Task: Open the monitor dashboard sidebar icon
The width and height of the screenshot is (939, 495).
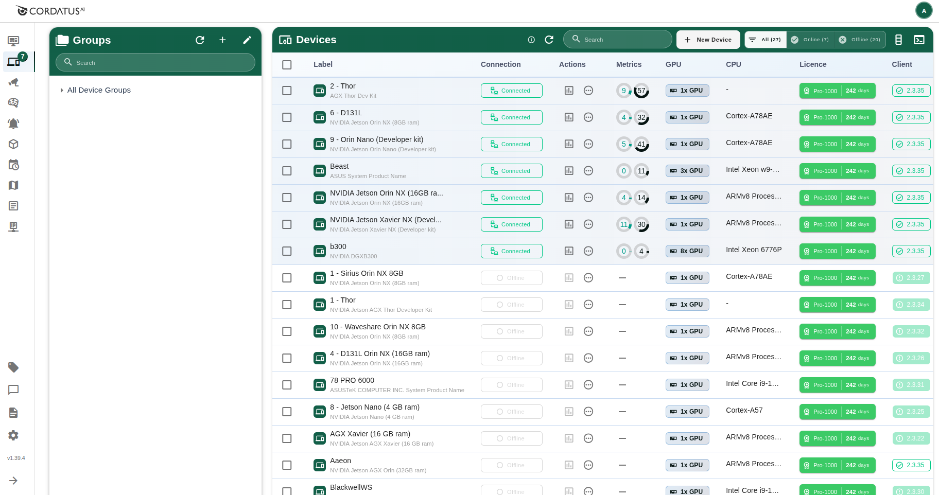Action: (x=13, y=41)
